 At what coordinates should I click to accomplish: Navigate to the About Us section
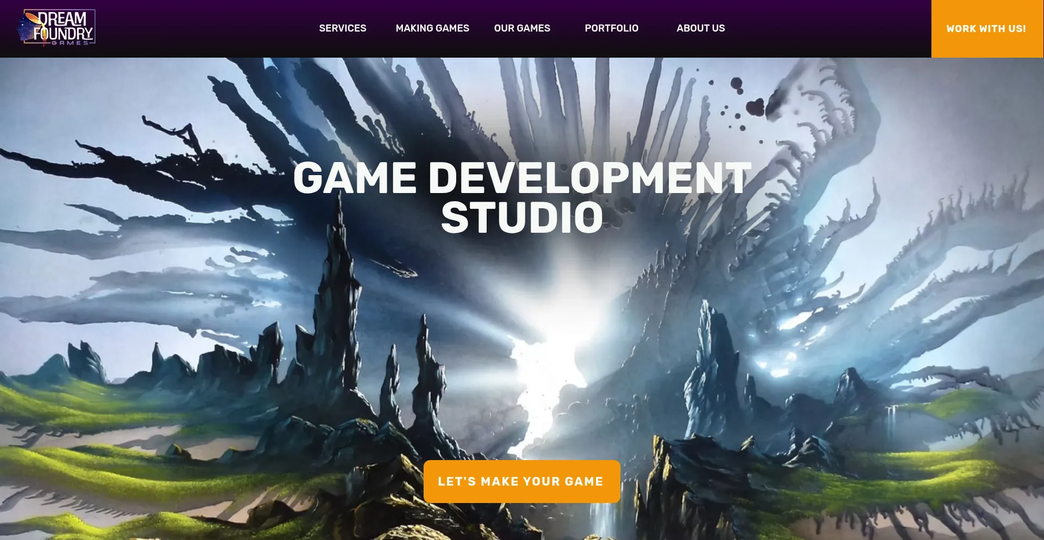700,28
